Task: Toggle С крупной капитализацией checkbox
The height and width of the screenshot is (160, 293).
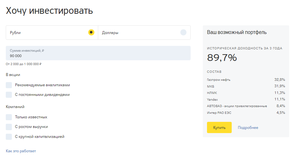Action: click(x=9, y=137)
